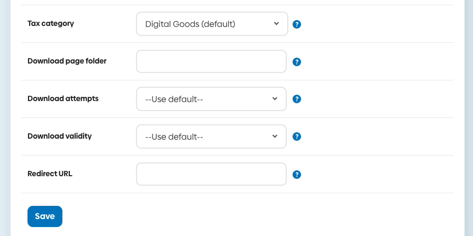Image resolution: width=473 pixels, height=236 pixels.
Task: Click question mark next to Download validity
Action: [x=297, y=137]
